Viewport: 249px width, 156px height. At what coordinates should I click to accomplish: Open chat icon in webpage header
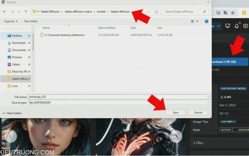coord(246,26)
